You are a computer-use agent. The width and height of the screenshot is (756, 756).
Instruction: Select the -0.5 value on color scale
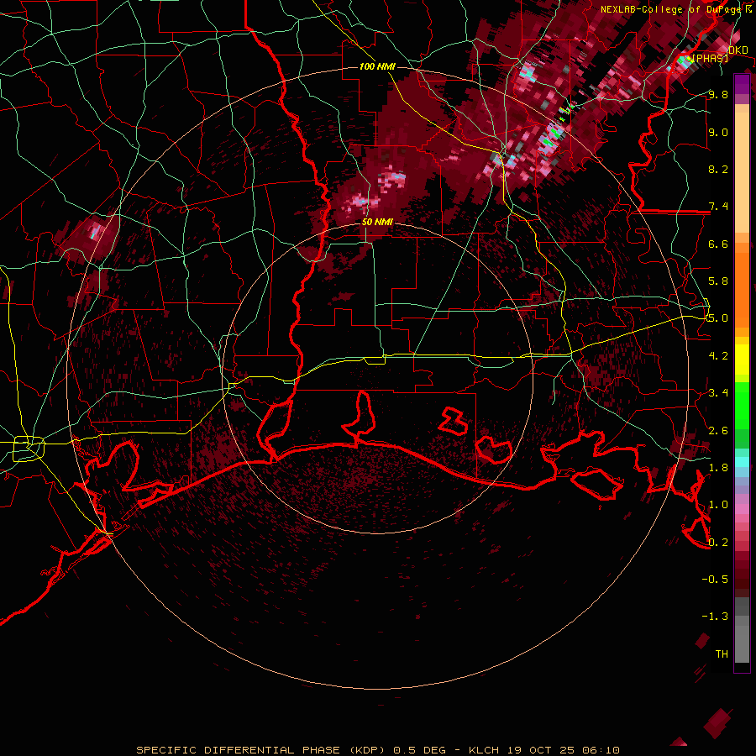(x=715, y=579)
